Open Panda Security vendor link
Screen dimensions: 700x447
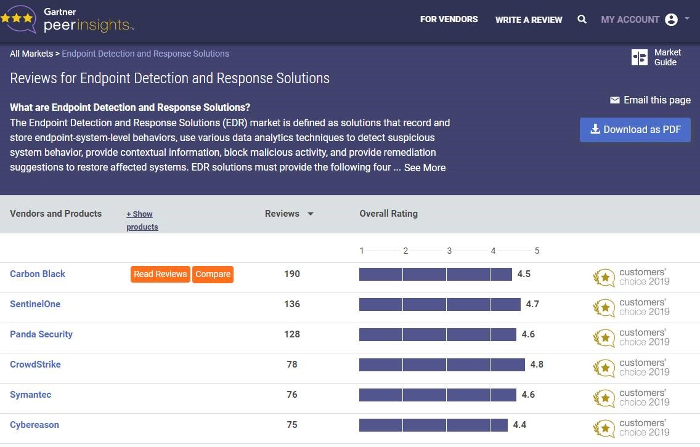(41, 334)
